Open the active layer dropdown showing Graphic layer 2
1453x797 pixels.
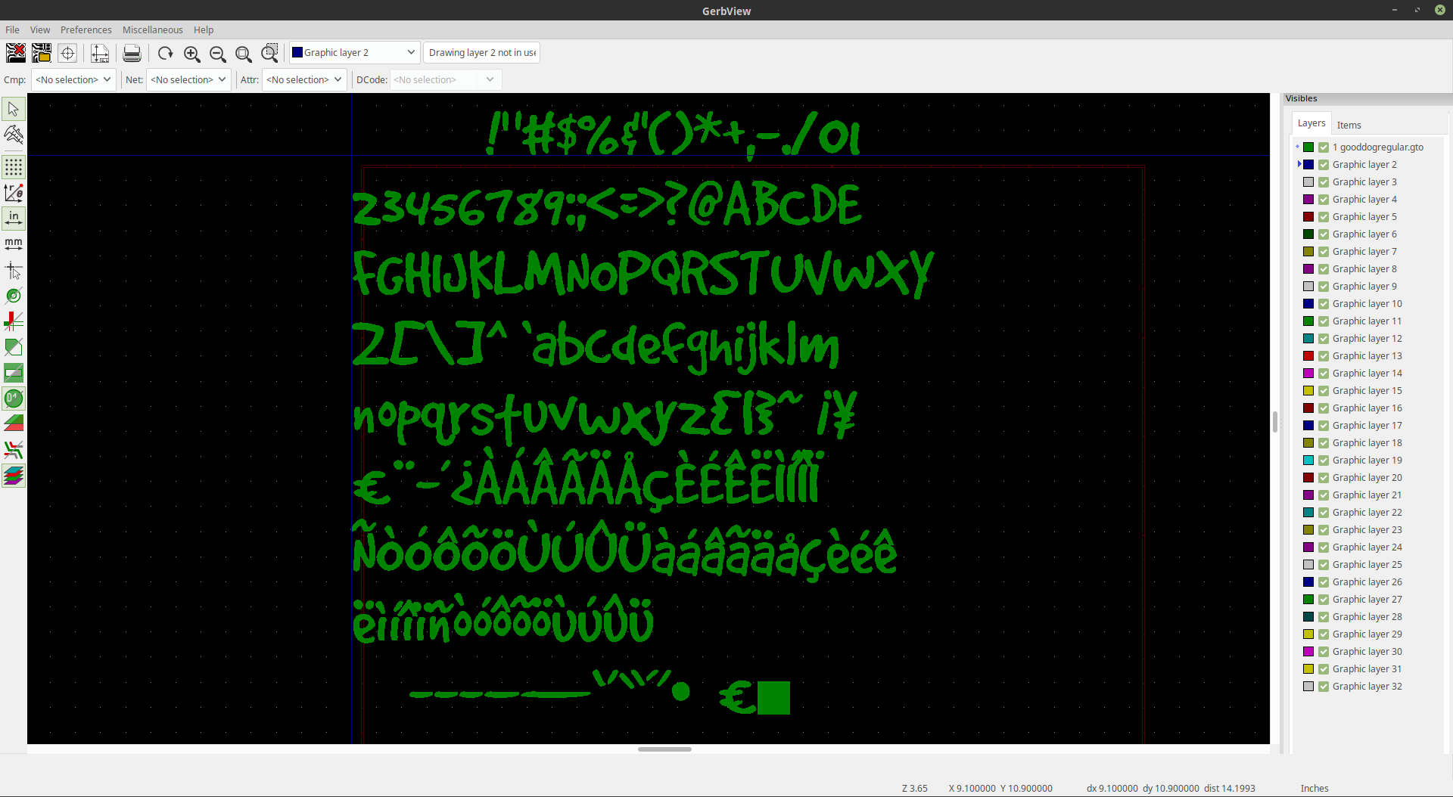(x=354, y=53)
